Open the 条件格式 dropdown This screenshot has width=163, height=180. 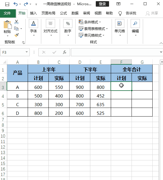90,22
